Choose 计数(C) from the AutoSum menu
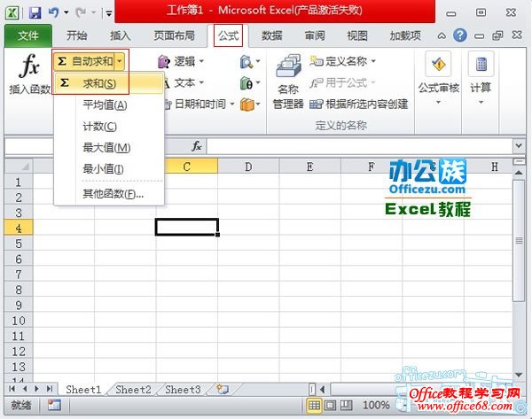Screen dimensions: 532x419 tap(109, 127)
